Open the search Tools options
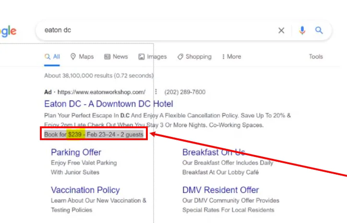This screenshot has height=223, width=347. [x=316, y=56]
